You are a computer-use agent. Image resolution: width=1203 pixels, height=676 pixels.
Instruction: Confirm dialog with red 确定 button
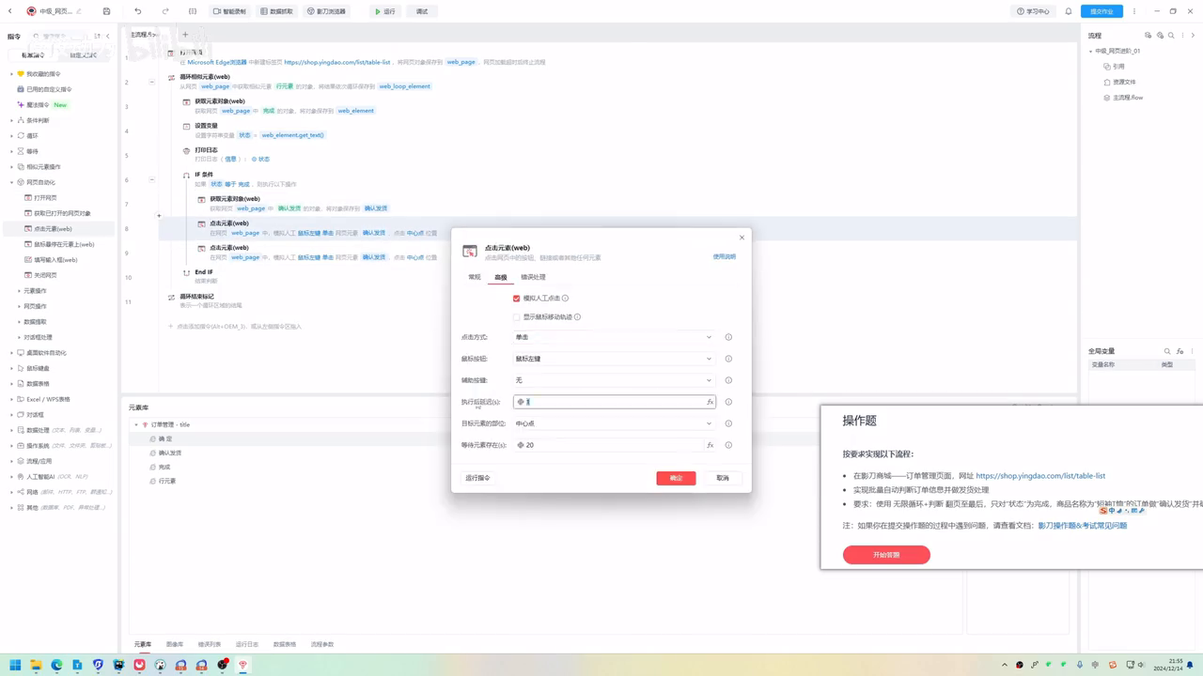click(676, 478)
